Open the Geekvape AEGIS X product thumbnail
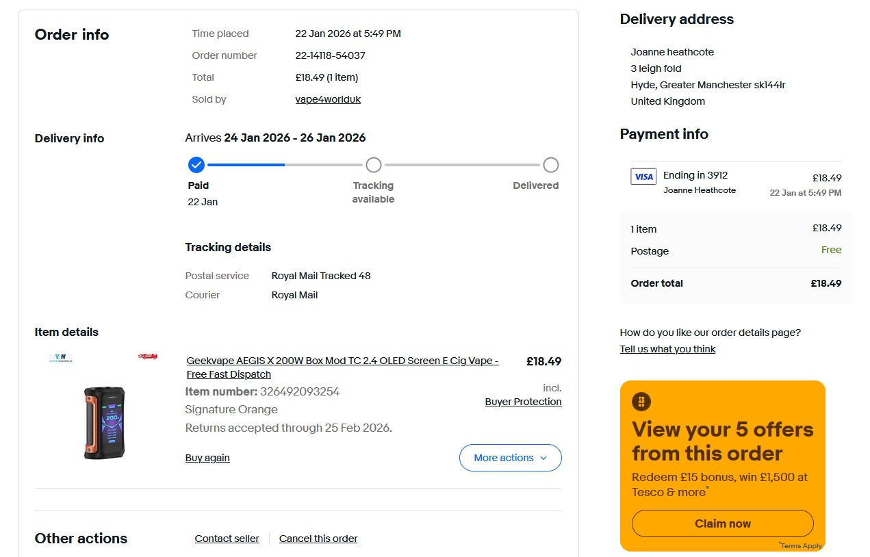This screenshot has width=870, height=557. tap(105, 422)
